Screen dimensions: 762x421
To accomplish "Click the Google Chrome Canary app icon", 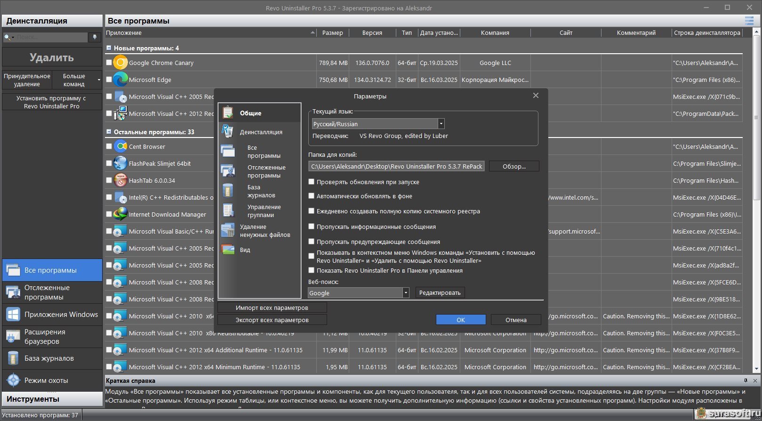I will point(120,63).
